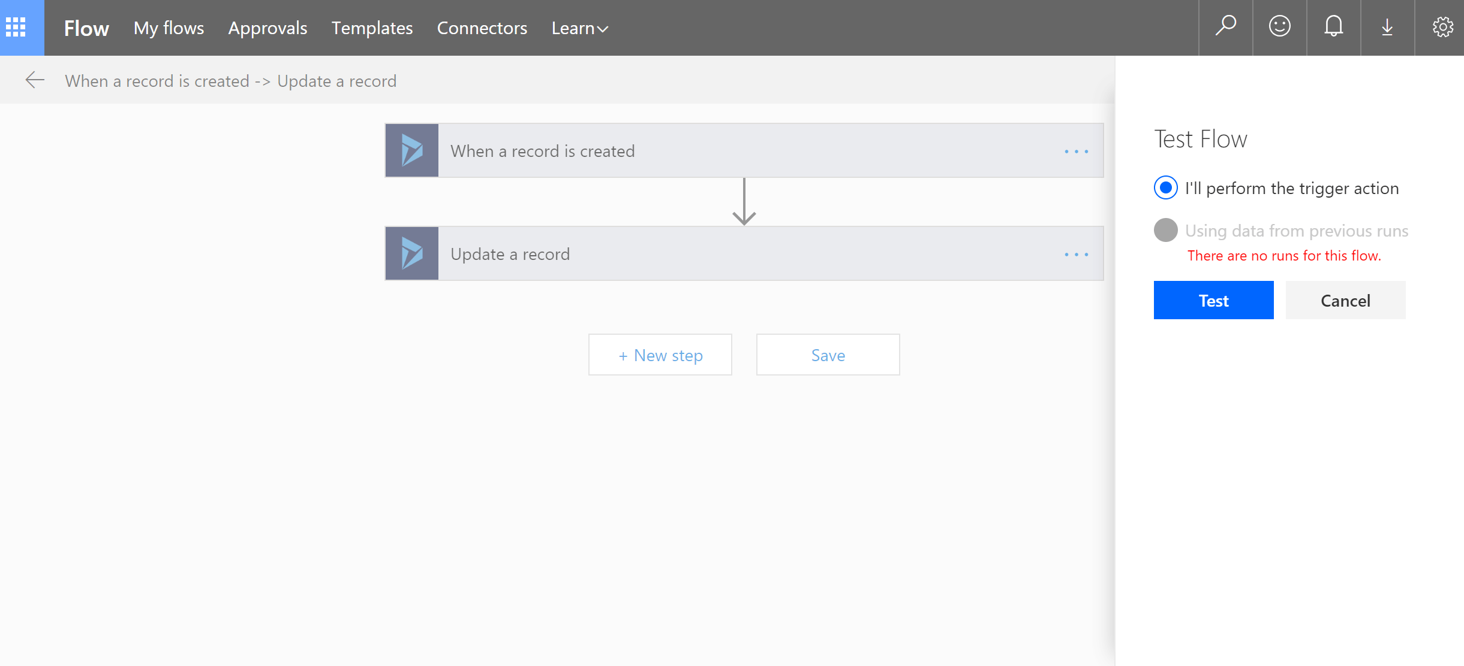This screenshot has width=1464, height=666.
Task: Open ellipsis menu on Update a record
Action: click(x=1076, y=255)
